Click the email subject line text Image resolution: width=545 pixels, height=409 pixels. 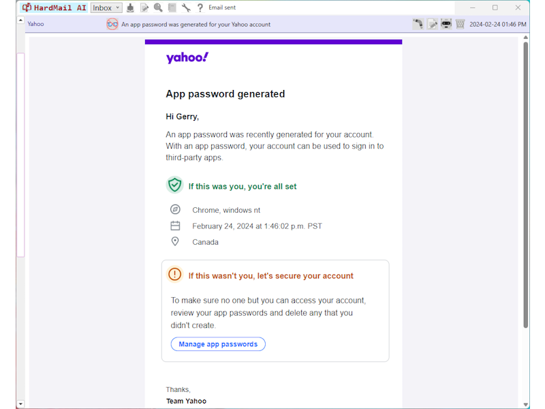coord(196,24)
